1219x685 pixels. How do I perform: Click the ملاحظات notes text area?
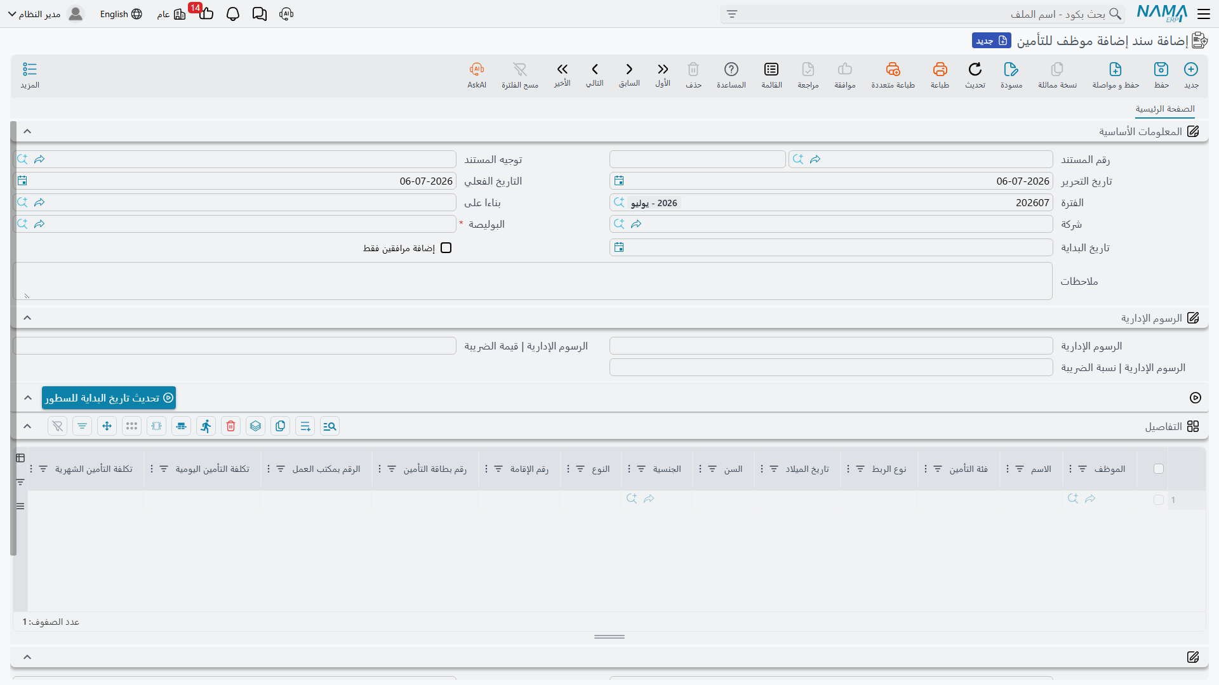point(533,281)
